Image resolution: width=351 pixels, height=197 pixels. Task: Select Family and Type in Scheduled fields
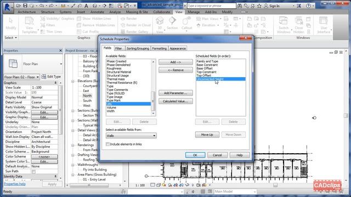220,61
